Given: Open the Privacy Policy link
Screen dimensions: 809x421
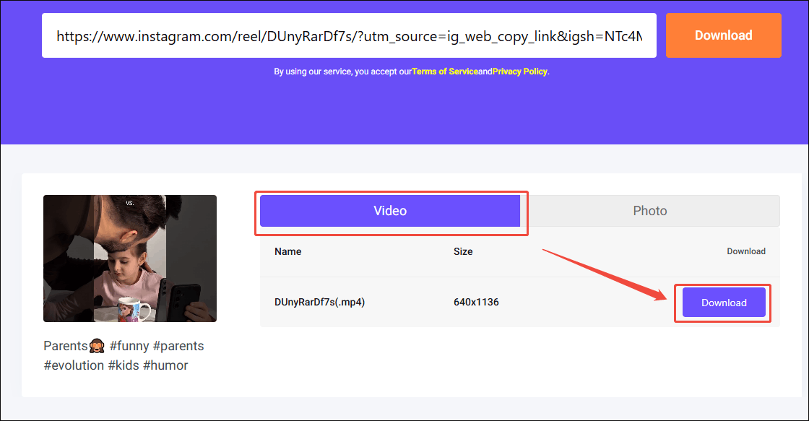Looking at the screenshot, I should tap(519, 71).
